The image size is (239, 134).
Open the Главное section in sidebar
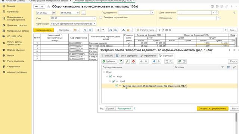coord(11,6)
